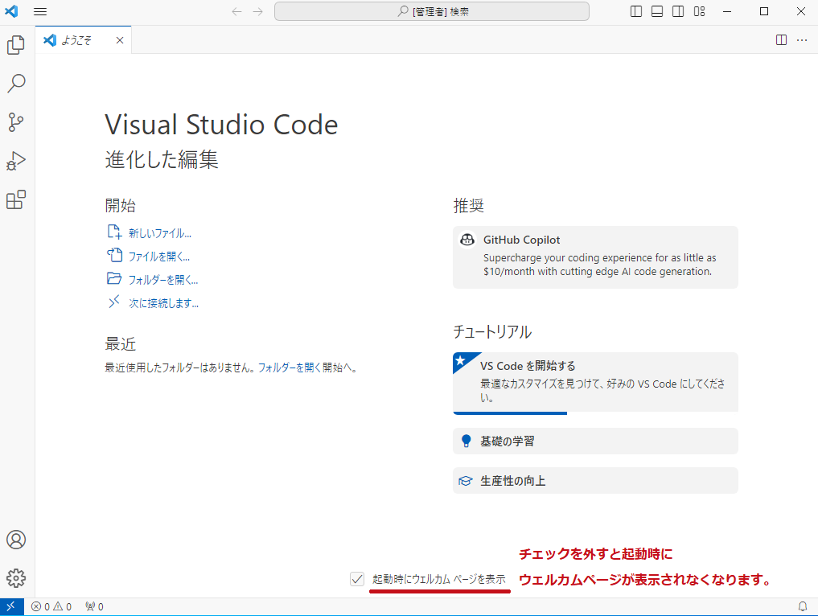Go forward with the right arrow
Image resolution: width=818 pixels, height=616 pixels.
pos(257,11)
